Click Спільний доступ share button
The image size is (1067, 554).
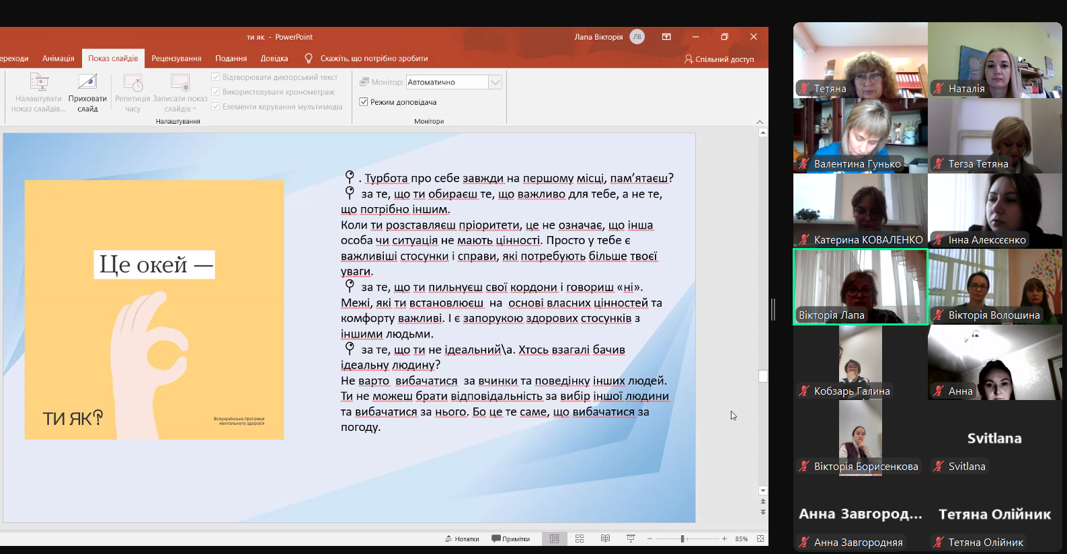click(719, 59)
